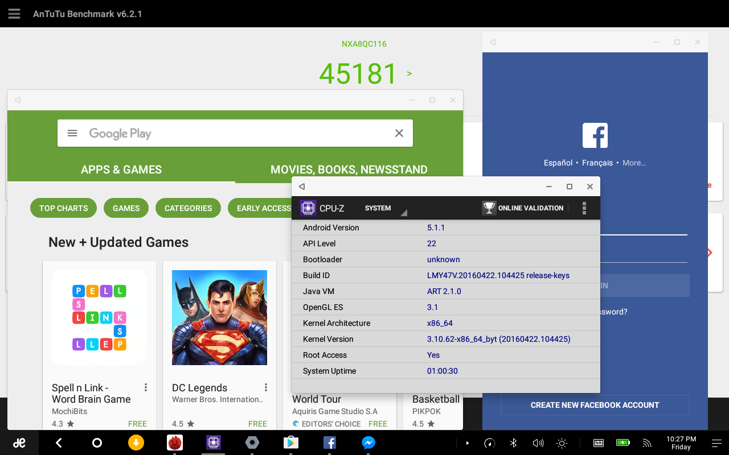Switch to the APPS & GAMES tab
This screenshot has width=729, height=455.
pyautogui.click(x=121, y=169)
